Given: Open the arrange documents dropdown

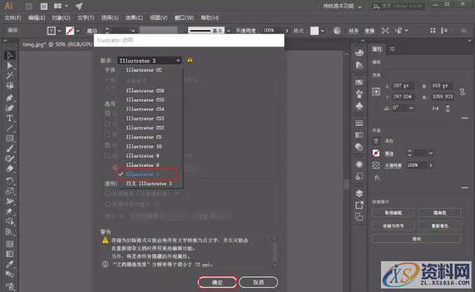Looking at the screenshot, I should pyautogui.click(x=60, y=6).
